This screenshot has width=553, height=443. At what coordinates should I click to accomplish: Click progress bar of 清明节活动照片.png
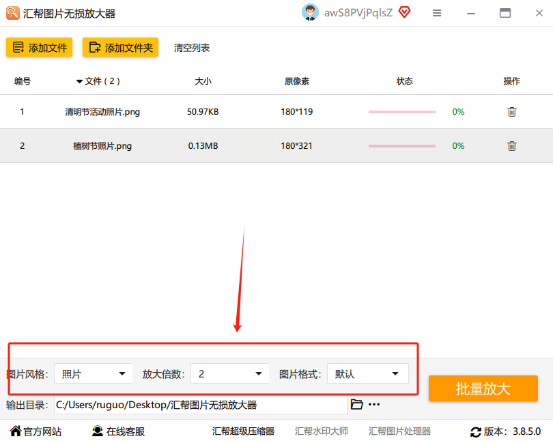(x=402, y=112)
